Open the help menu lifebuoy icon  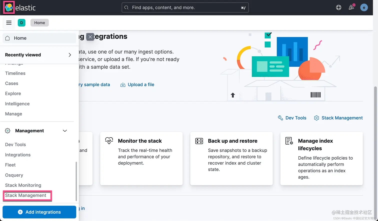point(338,7)
